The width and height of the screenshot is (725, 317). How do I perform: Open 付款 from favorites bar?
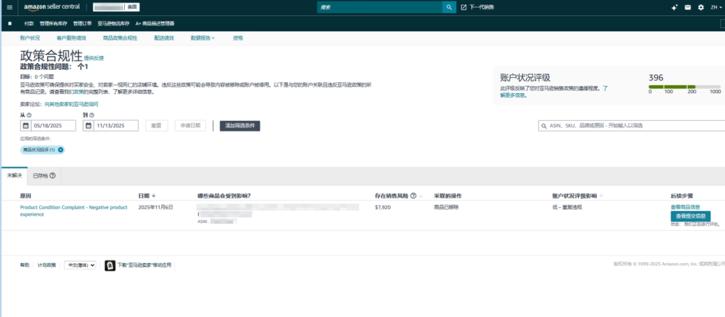(29, 23)
